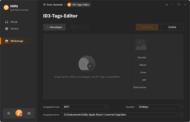190x122 pixels.
Task: Open the mail feedback icon
Action: click(29, 113)
